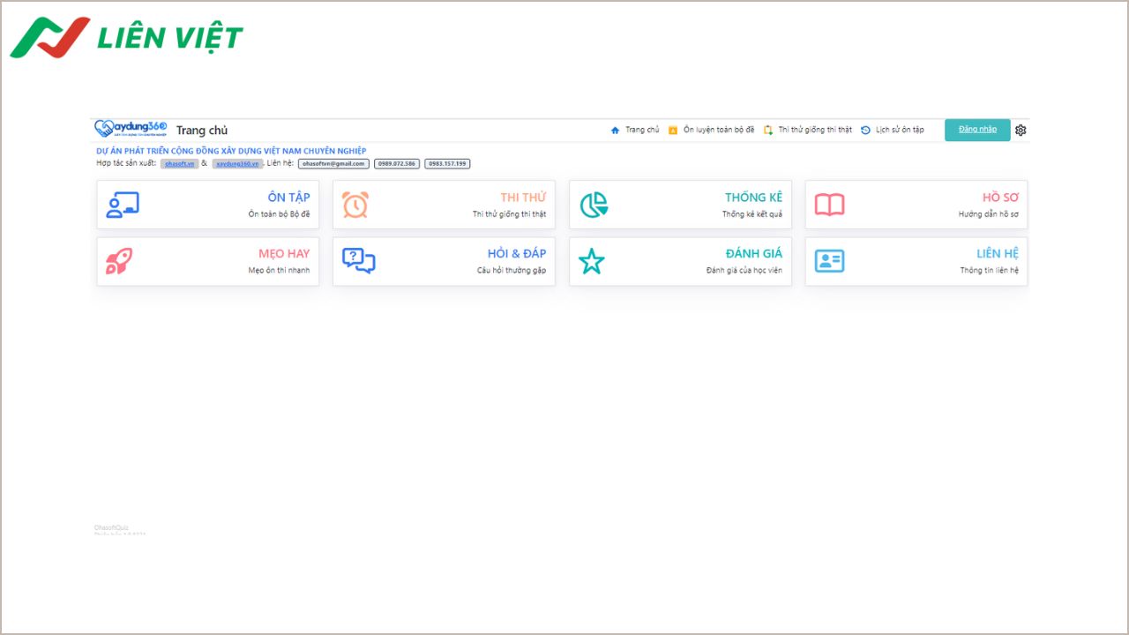Screen dimensions: 1129x635
Task: Follow the xaydung360.vn link
Action: pos(237,163)
